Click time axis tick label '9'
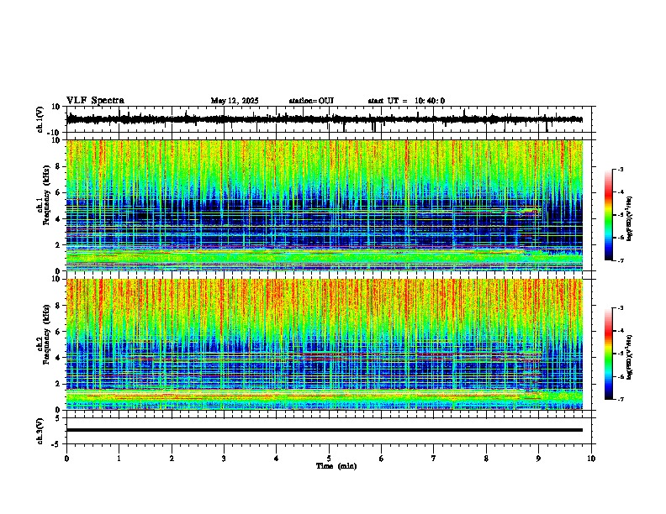Viewport: 666px width, 514px height. [x=538, y=459]
